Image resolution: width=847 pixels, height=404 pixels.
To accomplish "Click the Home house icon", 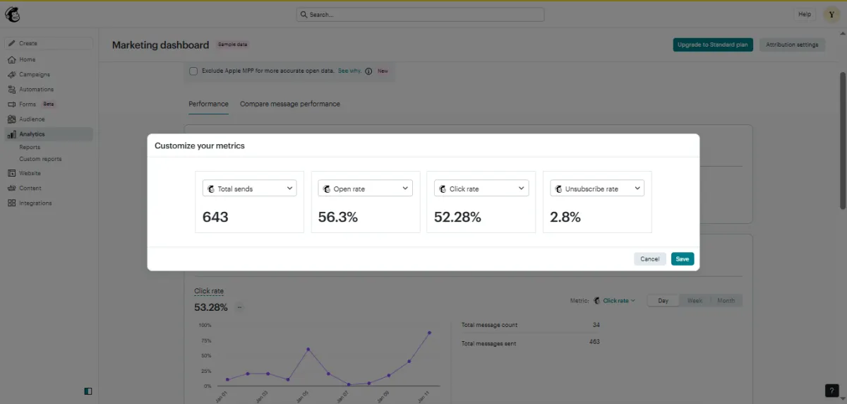I will click(12, 59).
